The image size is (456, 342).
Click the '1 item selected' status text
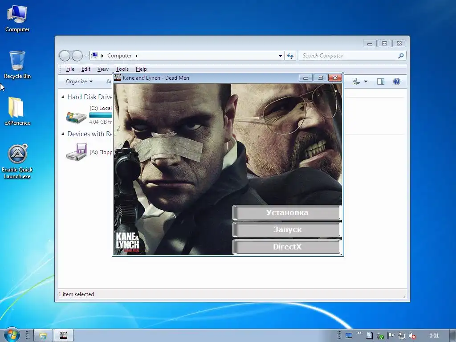tap(76, 294)
